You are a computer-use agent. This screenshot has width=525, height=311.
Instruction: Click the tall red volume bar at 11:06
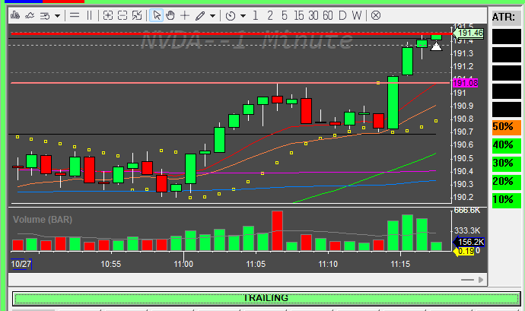(x=277, y=231)
